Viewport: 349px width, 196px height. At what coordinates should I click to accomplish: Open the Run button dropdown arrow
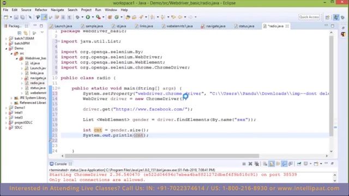(93, 17)
